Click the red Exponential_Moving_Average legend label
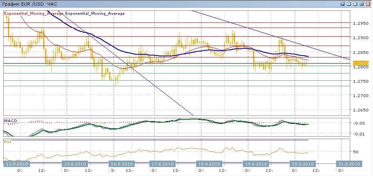The image size is (373, 179). [34, 14]
